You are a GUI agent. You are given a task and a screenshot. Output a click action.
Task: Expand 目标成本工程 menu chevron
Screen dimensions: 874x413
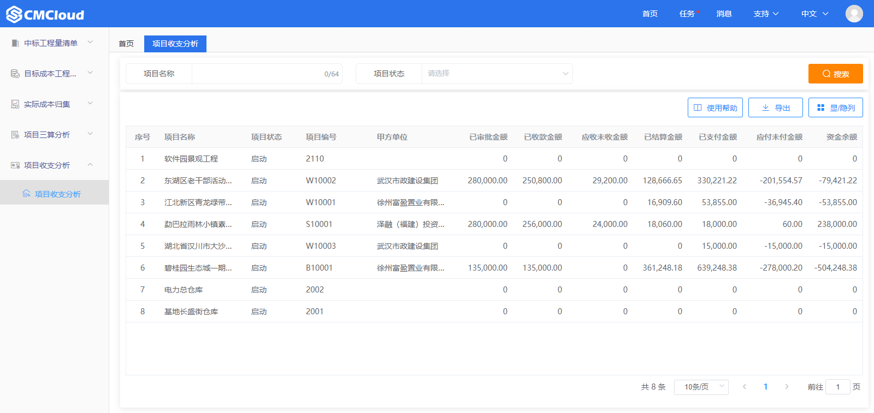(90, 73)
